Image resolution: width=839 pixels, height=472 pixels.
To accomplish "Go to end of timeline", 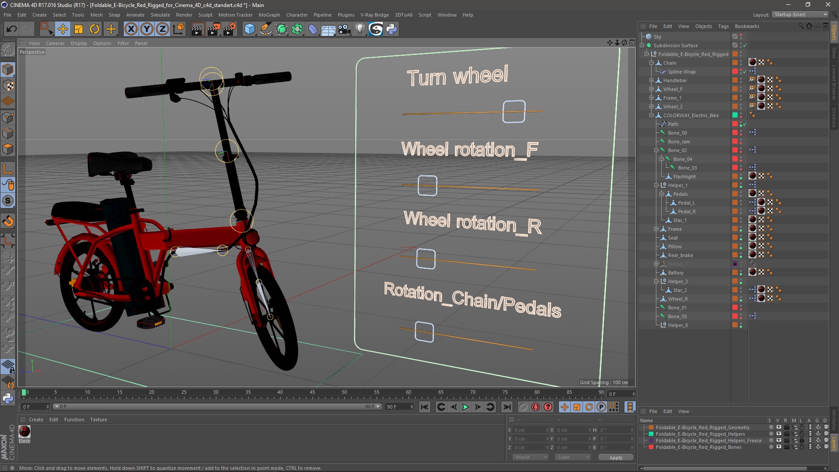I will (506, 407).
